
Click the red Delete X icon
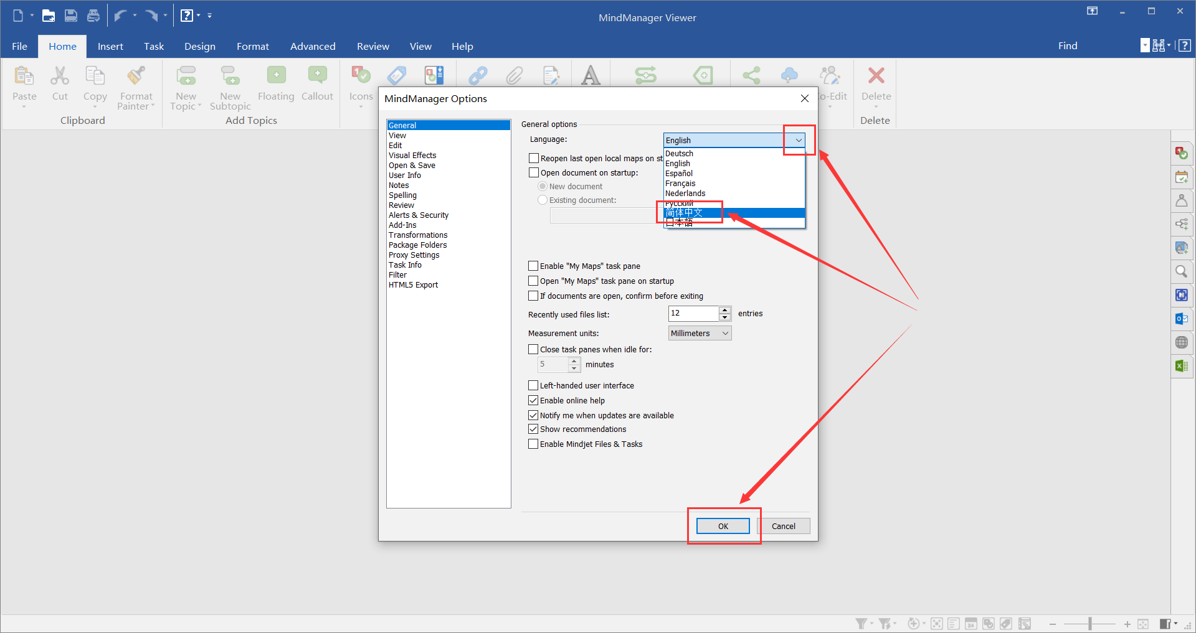[876, 76]
